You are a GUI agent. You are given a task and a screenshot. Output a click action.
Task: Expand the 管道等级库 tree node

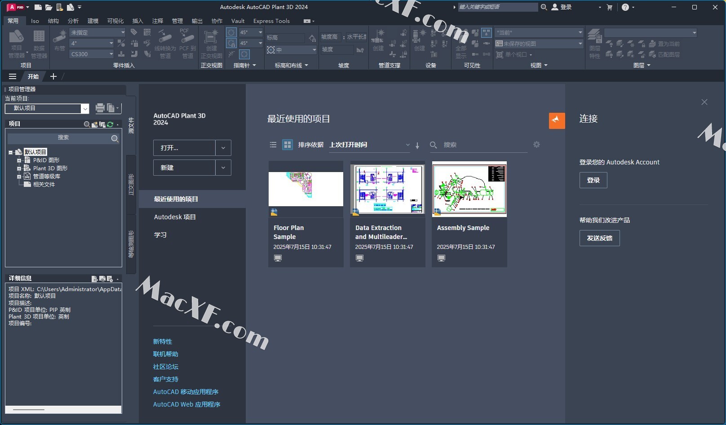point(19,177)
